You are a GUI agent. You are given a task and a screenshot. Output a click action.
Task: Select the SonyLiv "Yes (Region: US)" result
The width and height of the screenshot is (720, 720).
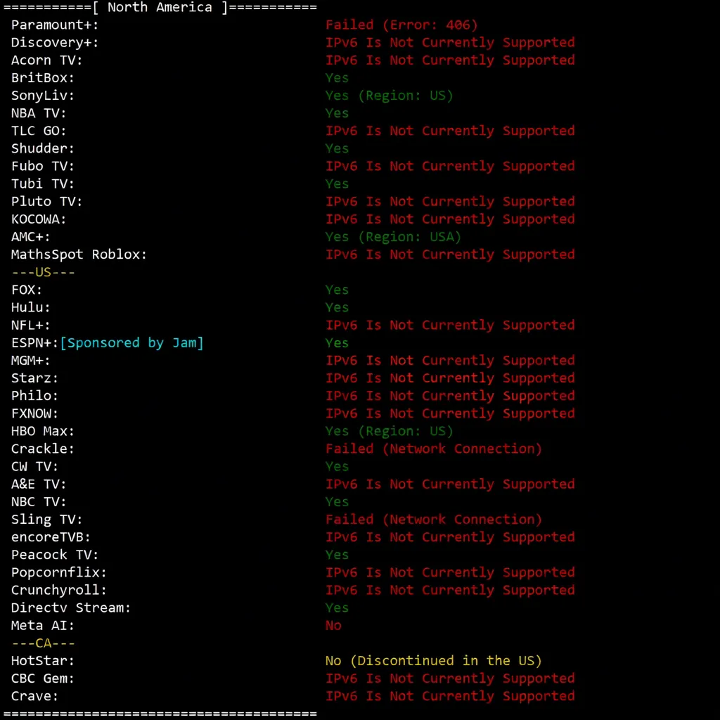[x=390, y=96]
